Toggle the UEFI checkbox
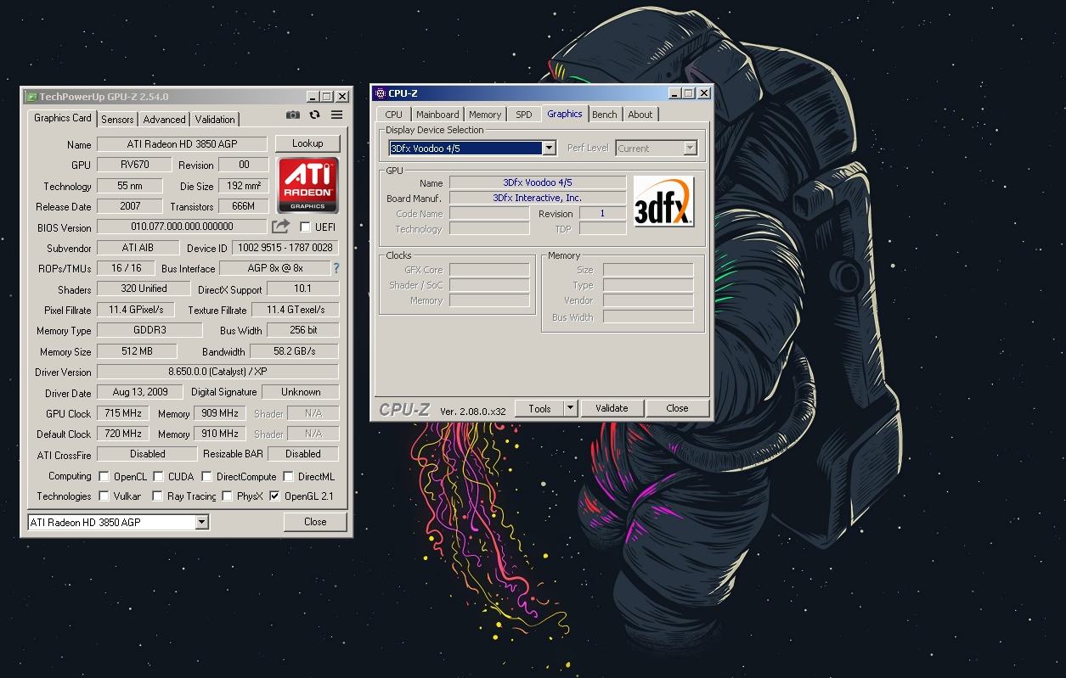The image size is (1066, 678). pos(306,227)
